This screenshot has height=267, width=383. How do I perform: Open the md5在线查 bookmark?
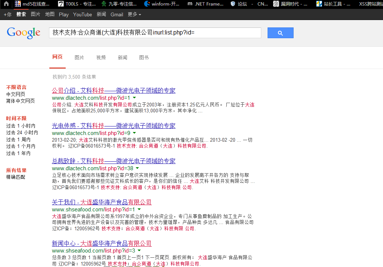[32, 4]
